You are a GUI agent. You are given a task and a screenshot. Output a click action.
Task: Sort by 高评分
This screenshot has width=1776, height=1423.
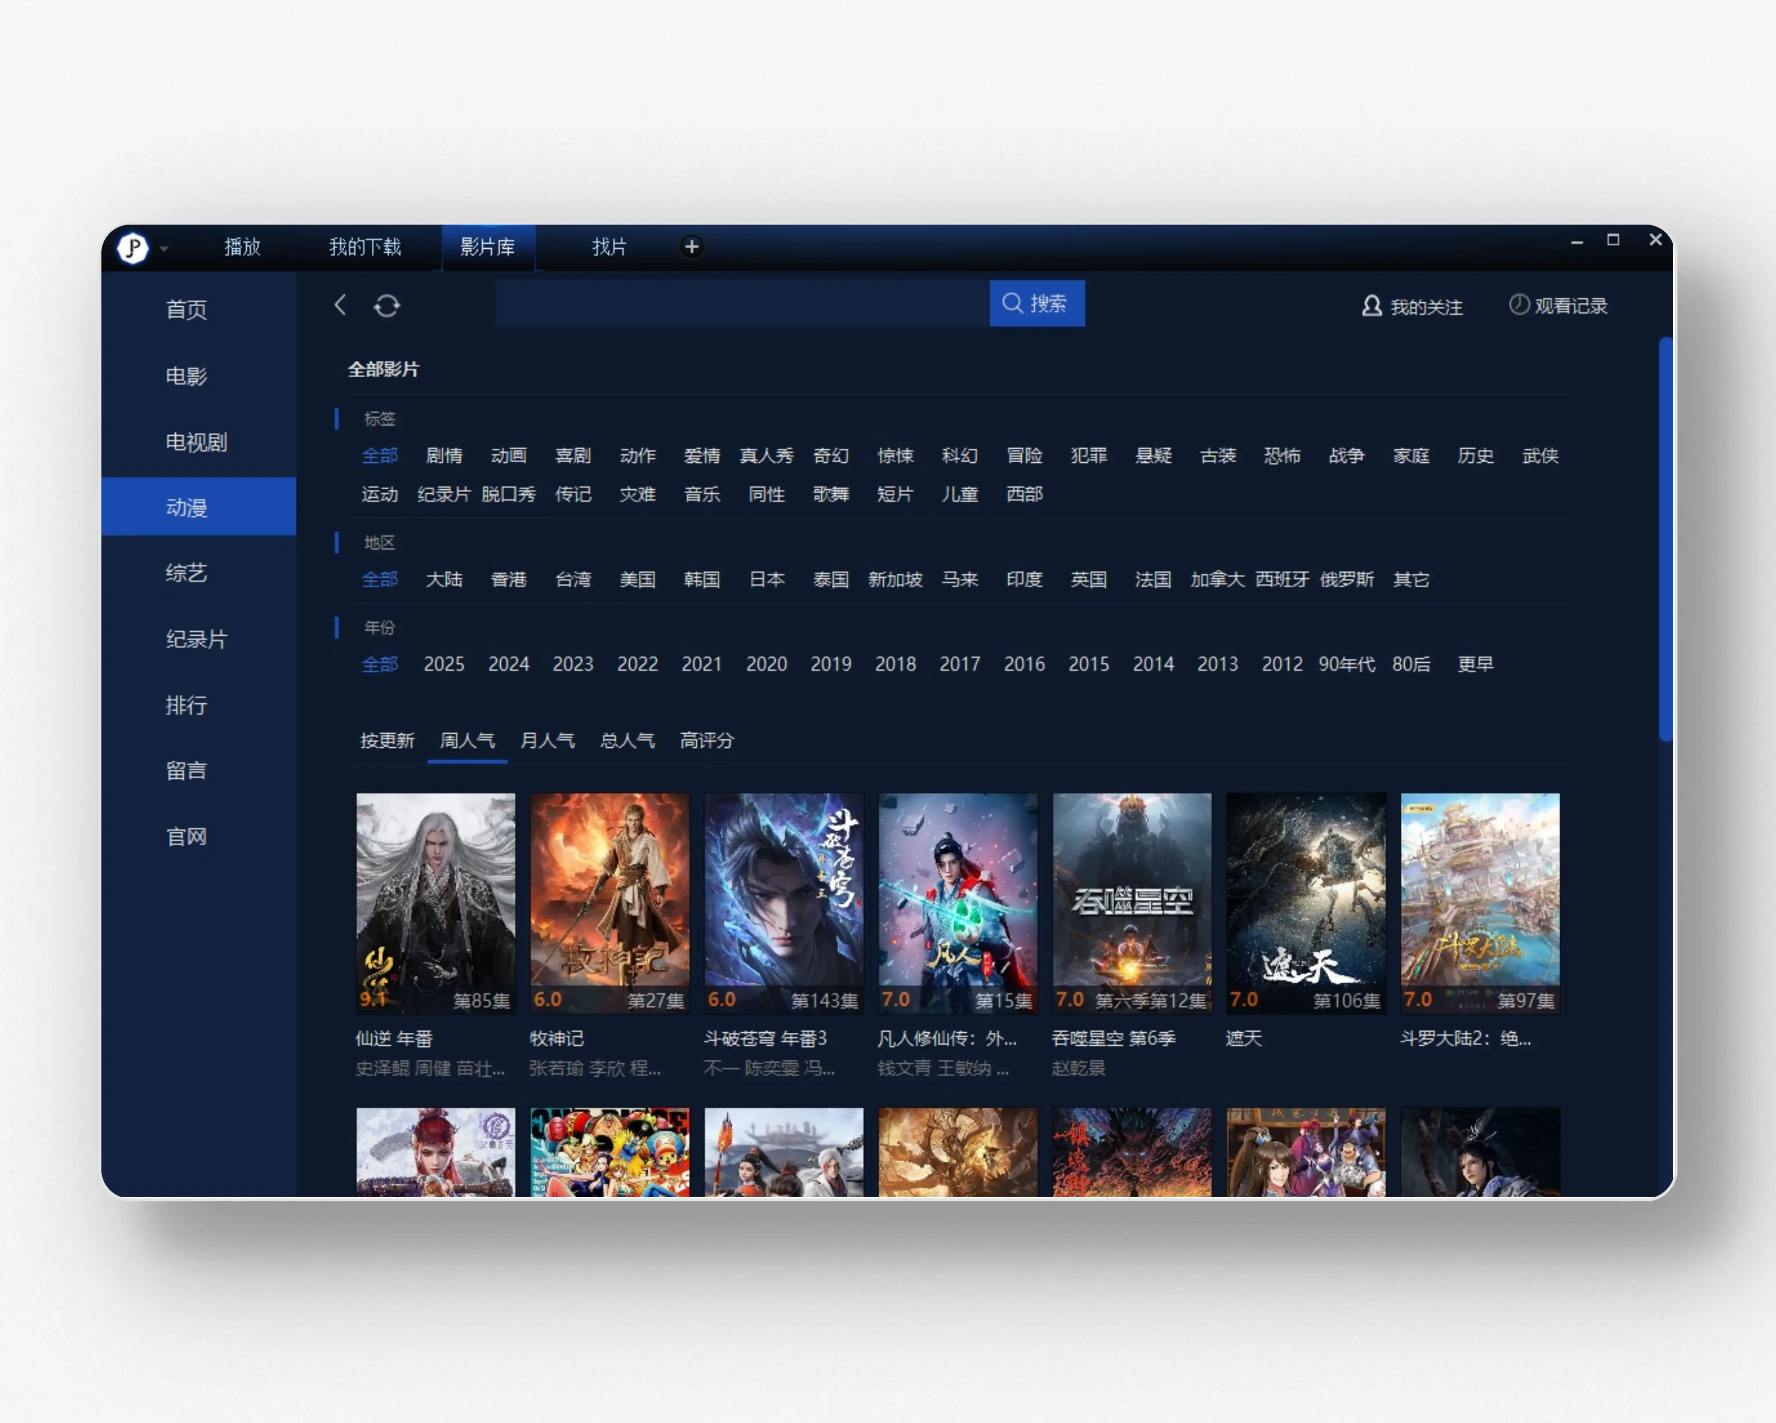[x=707, y=740]
